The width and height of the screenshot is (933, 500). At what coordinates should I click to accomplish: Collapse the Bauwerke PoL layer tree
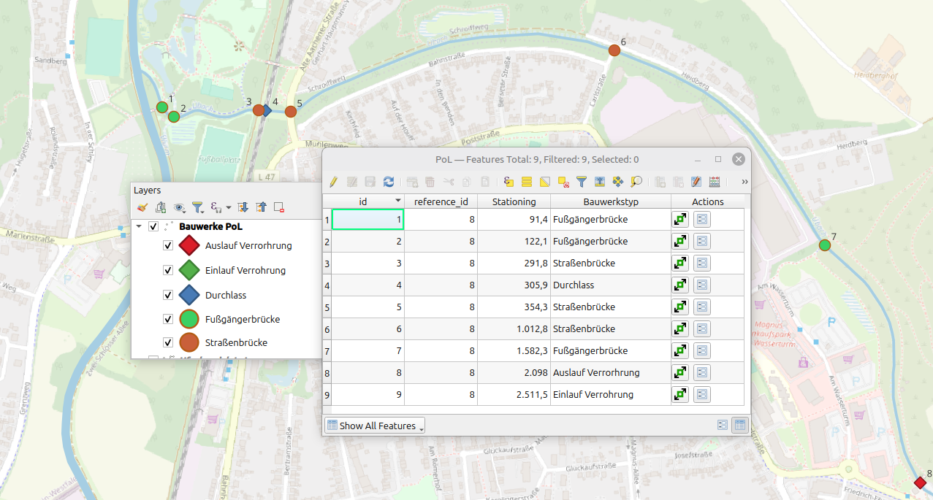pos(139,226)
